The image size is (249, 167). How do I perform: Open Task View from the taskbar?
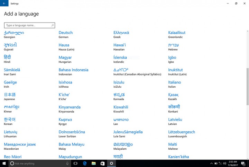[76, 163]
